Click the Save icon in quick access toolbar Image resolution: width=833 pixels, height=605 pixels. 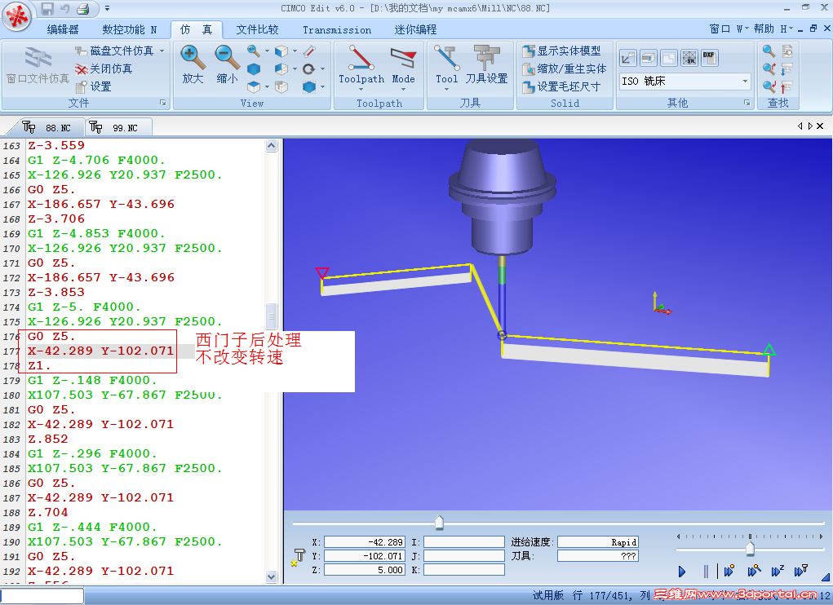click(x=47, y=8)
